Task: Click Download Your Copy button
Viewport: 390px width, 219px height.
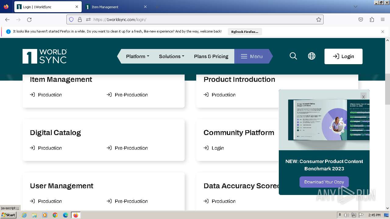Action: coord(324,182)
